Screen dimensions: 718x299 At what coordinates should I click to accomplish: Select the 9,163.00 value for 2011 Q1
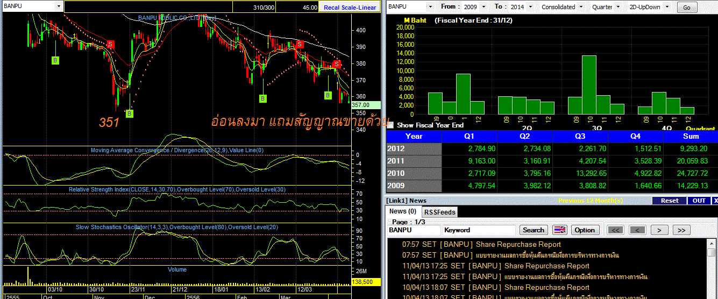coord(481,161)
